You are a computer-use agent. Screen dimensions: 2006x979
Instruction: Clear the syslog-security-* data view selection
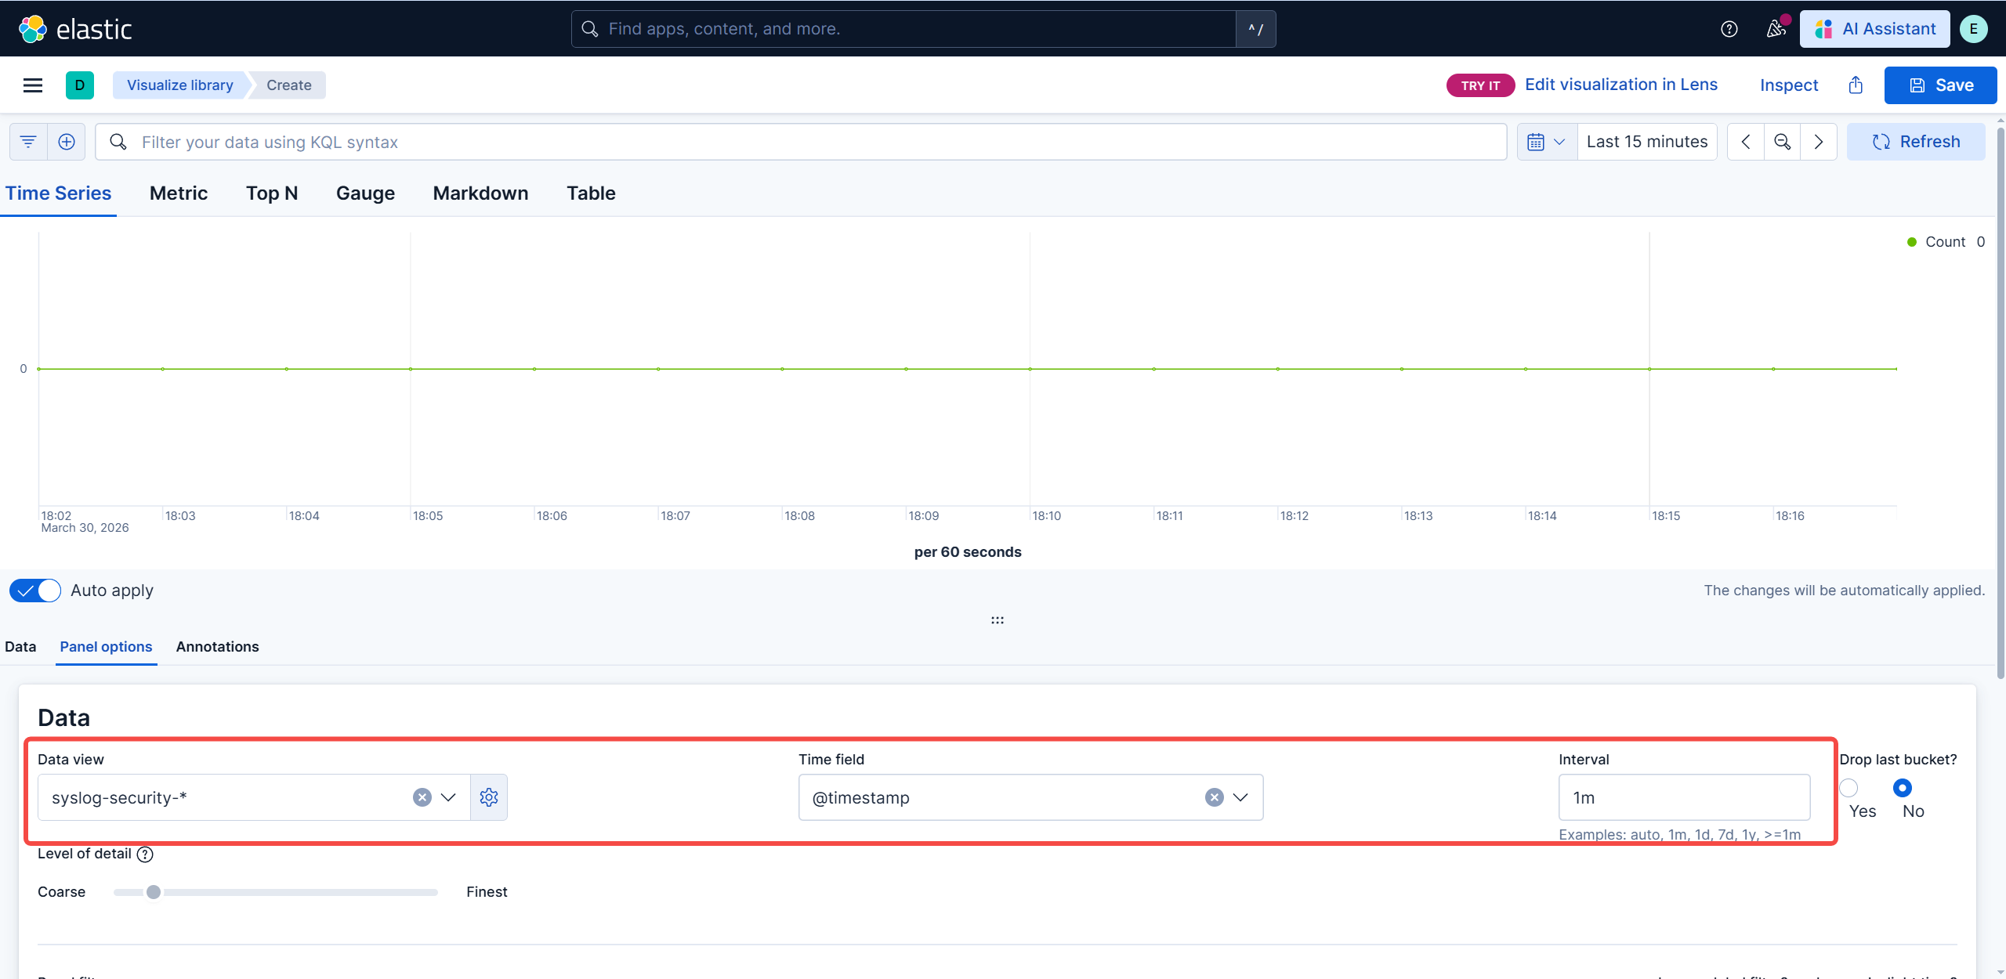(x=422, y=797)
